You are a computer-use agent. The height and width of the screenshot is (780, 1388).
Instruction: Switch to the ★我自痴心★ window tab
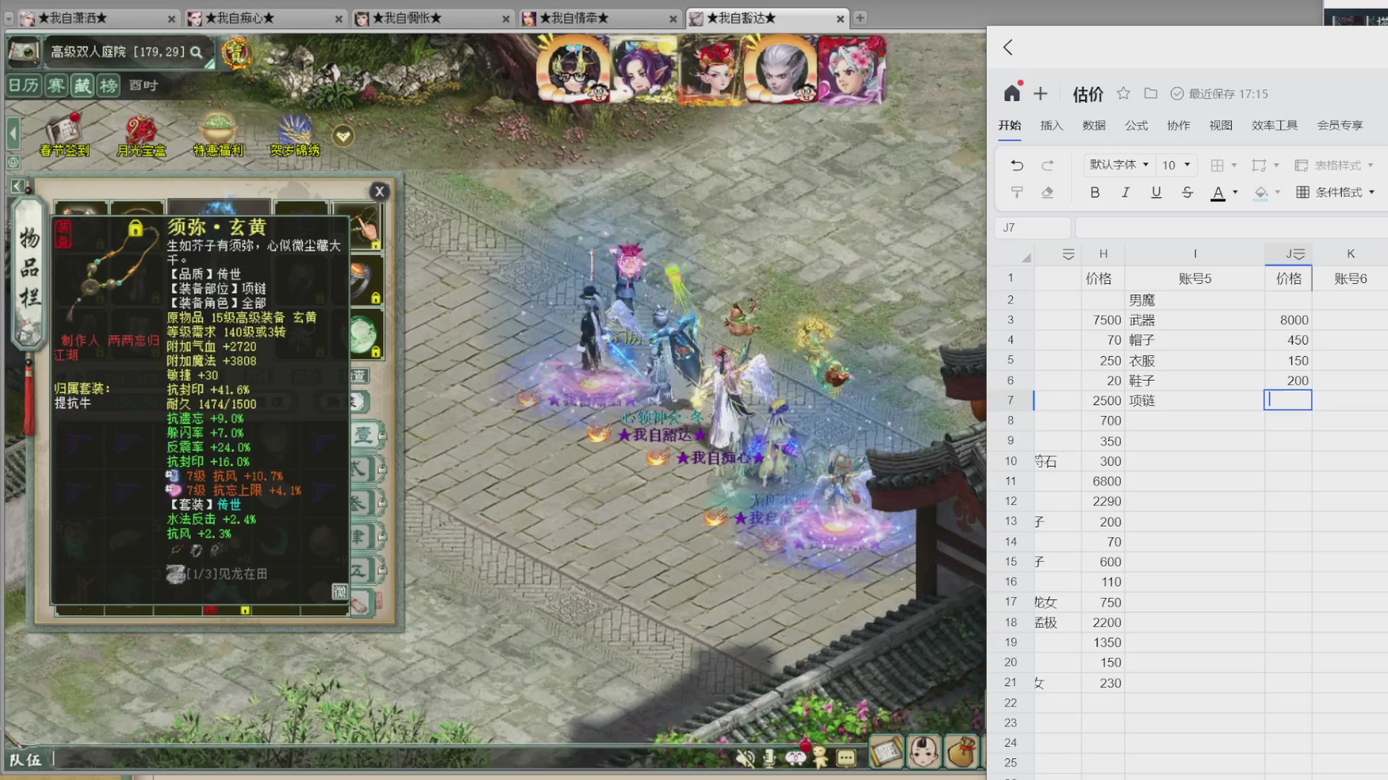tap(239, 18)
